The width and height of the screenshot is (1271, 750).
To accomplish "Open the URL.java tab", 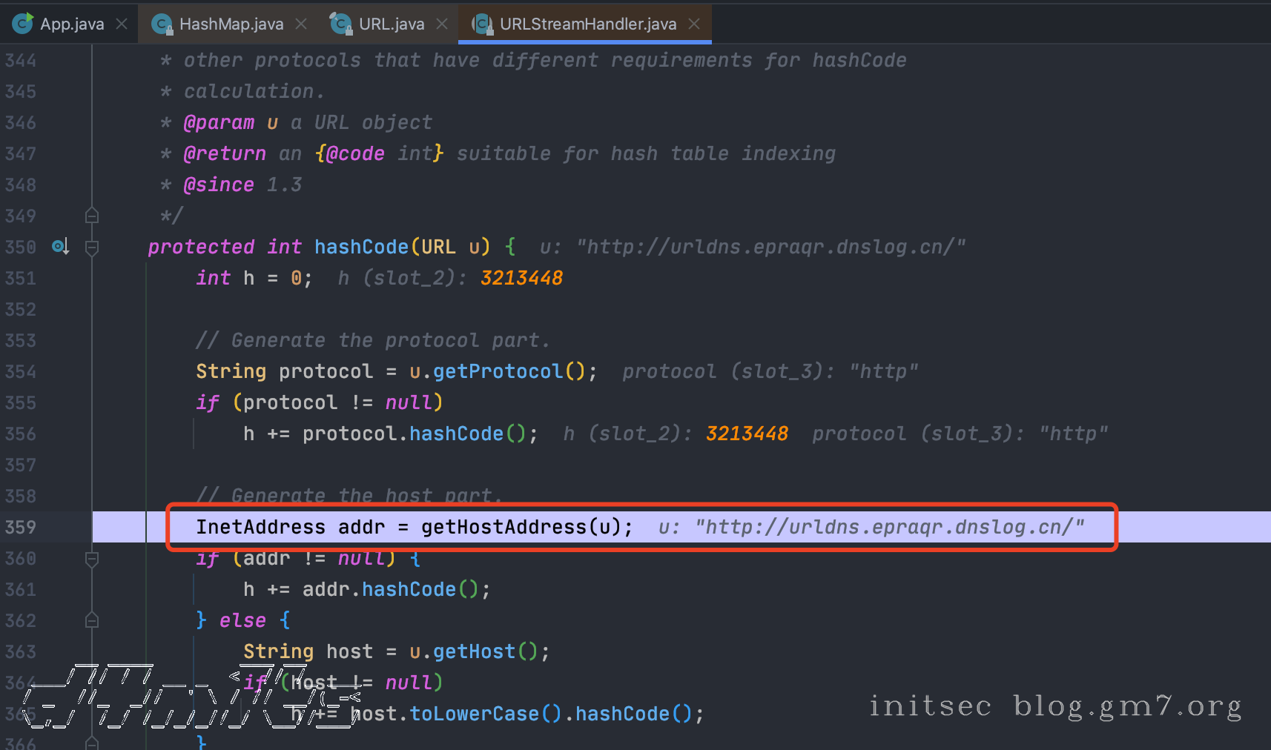I will pyautogui.click(x=391, y=24).
